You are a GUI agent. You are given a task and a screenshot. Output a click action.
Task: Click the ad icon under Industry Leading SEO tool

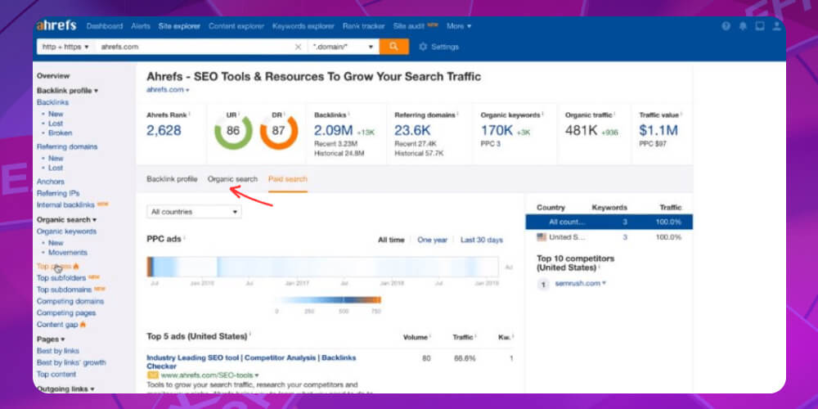(x=152, y=375)
